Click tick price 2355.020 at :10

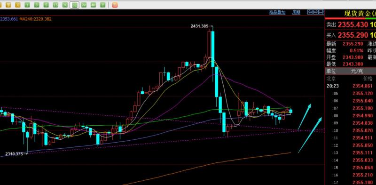point(362,130)
